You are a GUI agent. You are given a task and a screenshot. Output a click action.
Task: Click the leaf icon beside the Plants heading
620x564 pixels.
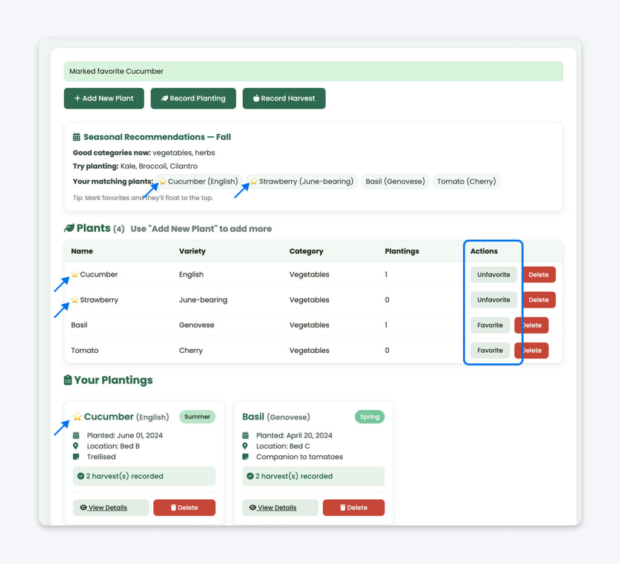(68, 229)
